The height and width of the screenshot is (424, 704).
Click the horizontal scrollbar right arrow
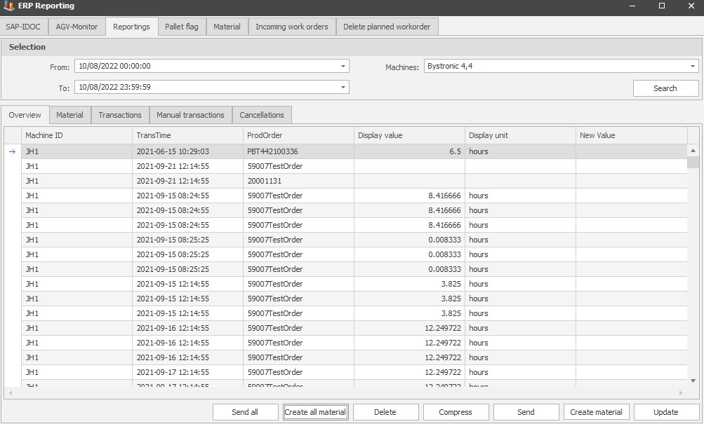coord(680,392)
